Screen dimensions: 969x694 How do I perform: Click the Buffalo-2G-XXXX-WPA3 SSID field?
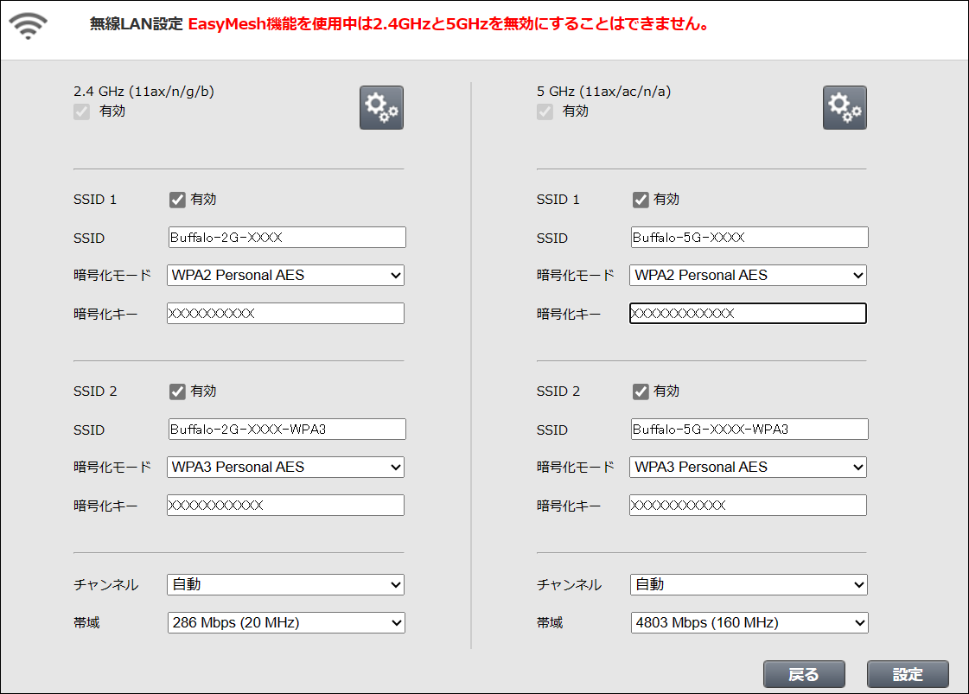tap(286, 430)
